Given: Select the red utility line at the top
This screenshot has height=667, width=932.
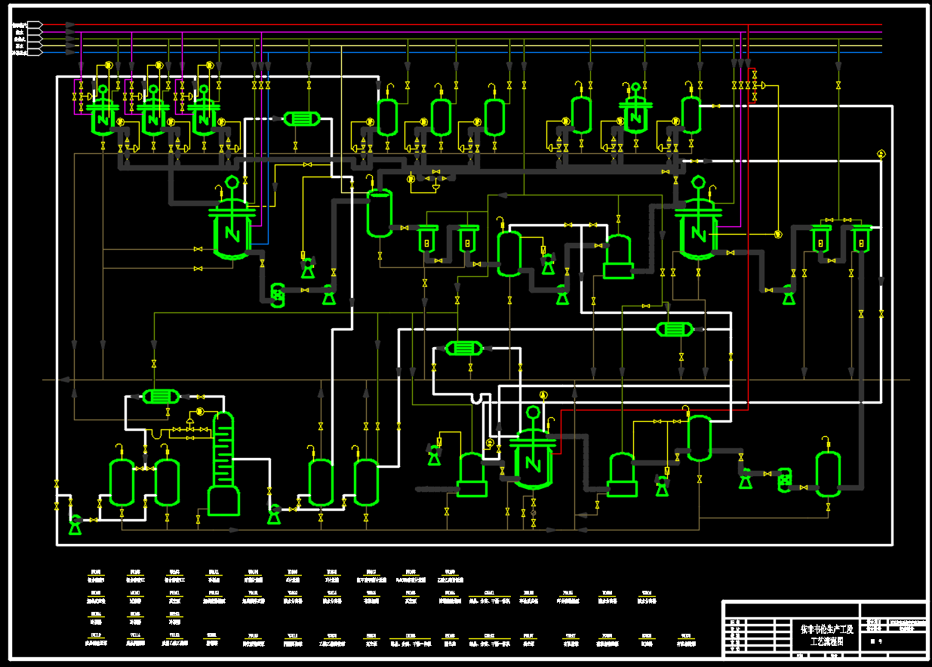Looking at the screenshot, I should tap(453, 25).
